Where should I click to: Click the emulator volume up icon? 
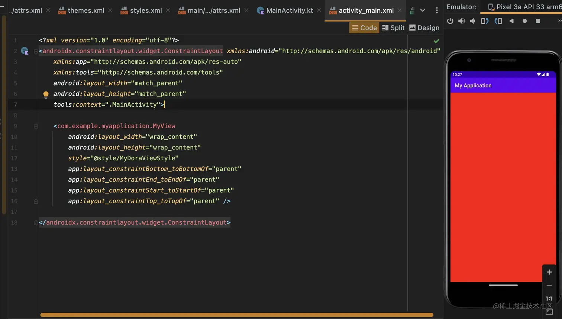coord(461,21)
